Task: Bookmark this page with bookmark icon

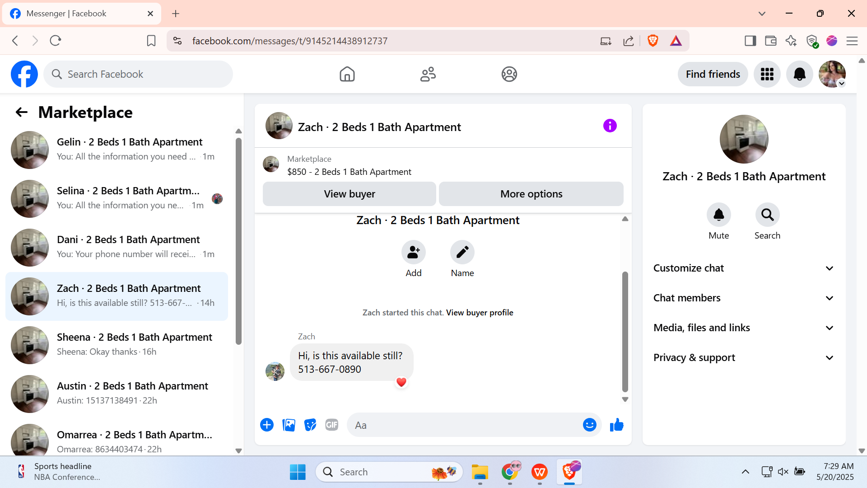Action: pos(151,41)
